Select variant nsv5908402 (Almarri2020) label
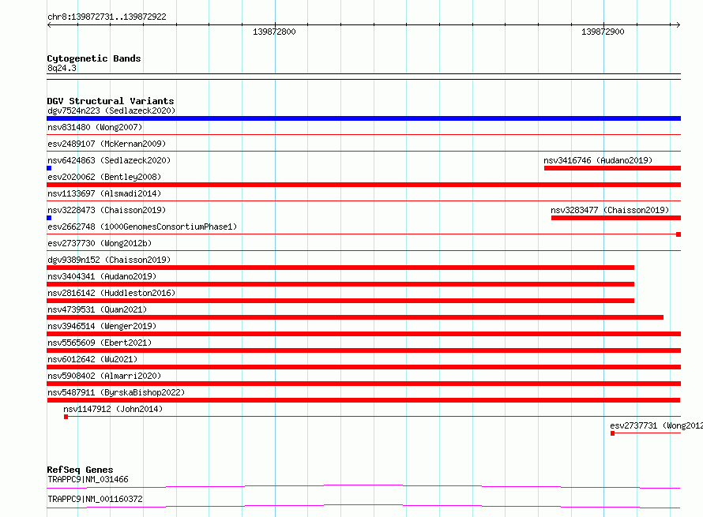 104,376
